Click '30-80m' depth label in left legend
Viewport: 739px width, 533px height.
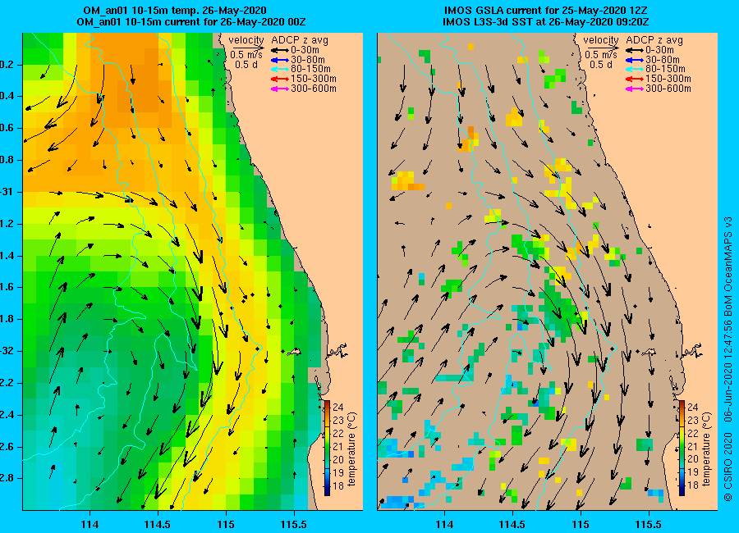tap(308, 60)
